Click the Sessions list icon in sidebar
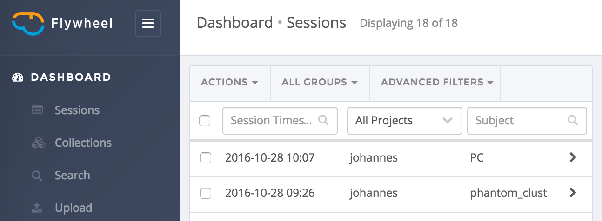 pos(37,110)
